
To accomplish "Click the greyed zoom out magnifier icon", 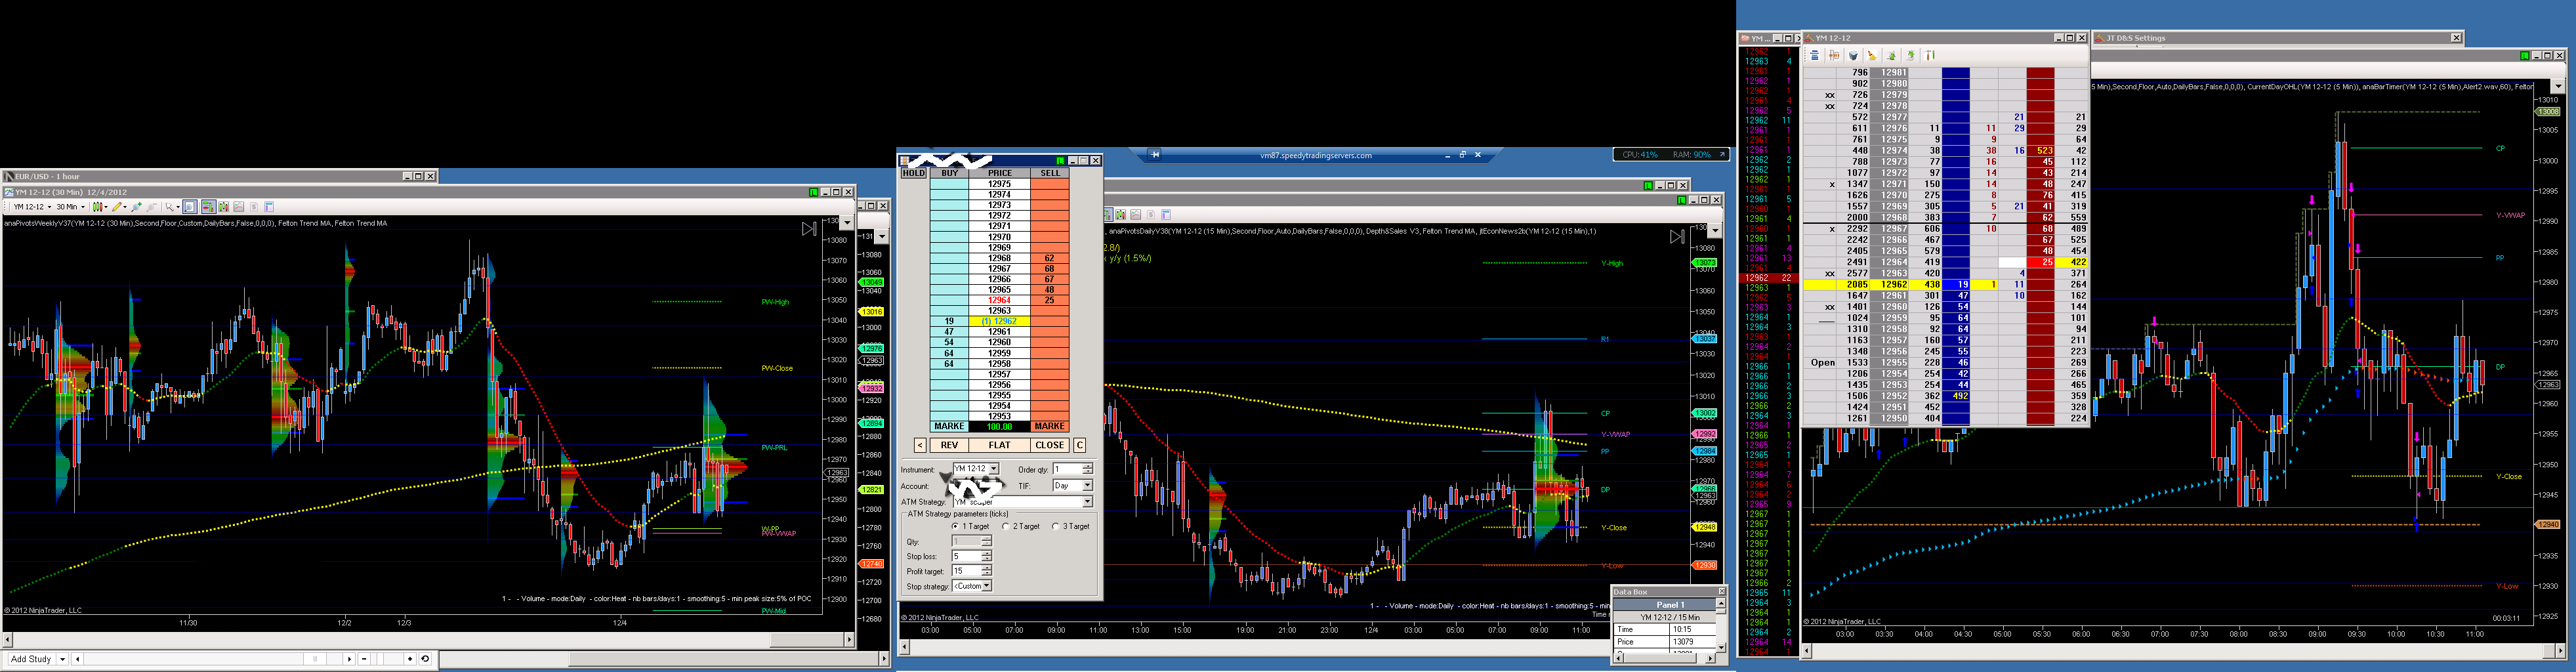I will [x=152, y=207].
